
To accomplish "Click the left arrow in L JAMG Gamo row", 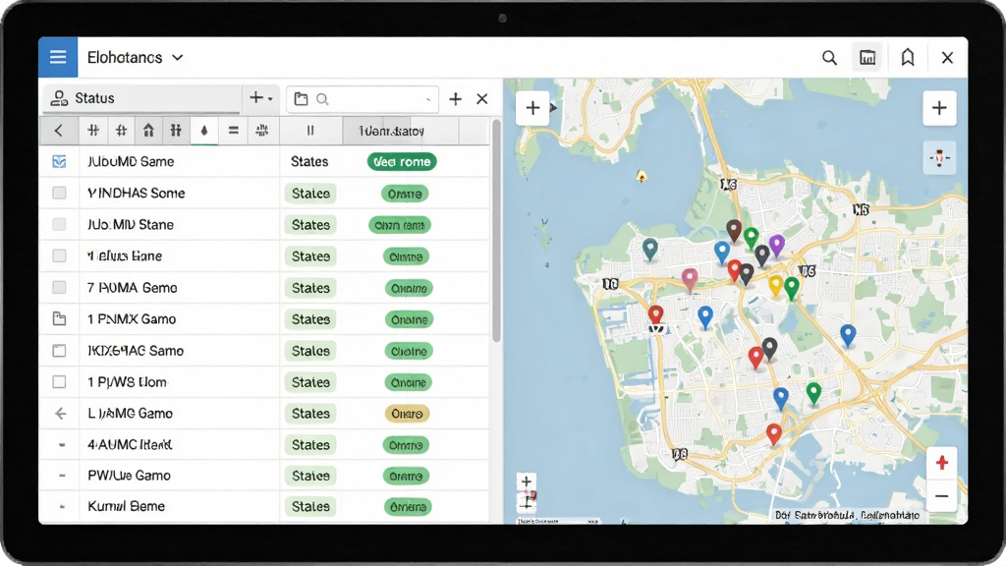I will pyautogui.click(x=60, y=414).
